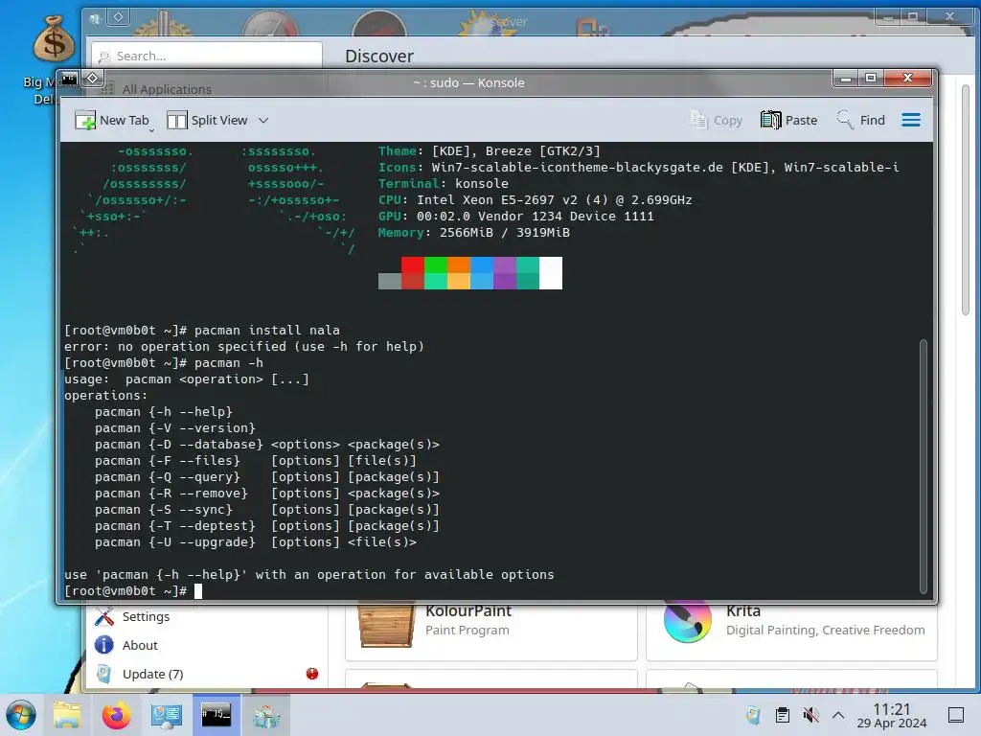
Task: Open the system settings taskbar icon
Action: coord(167,715)
